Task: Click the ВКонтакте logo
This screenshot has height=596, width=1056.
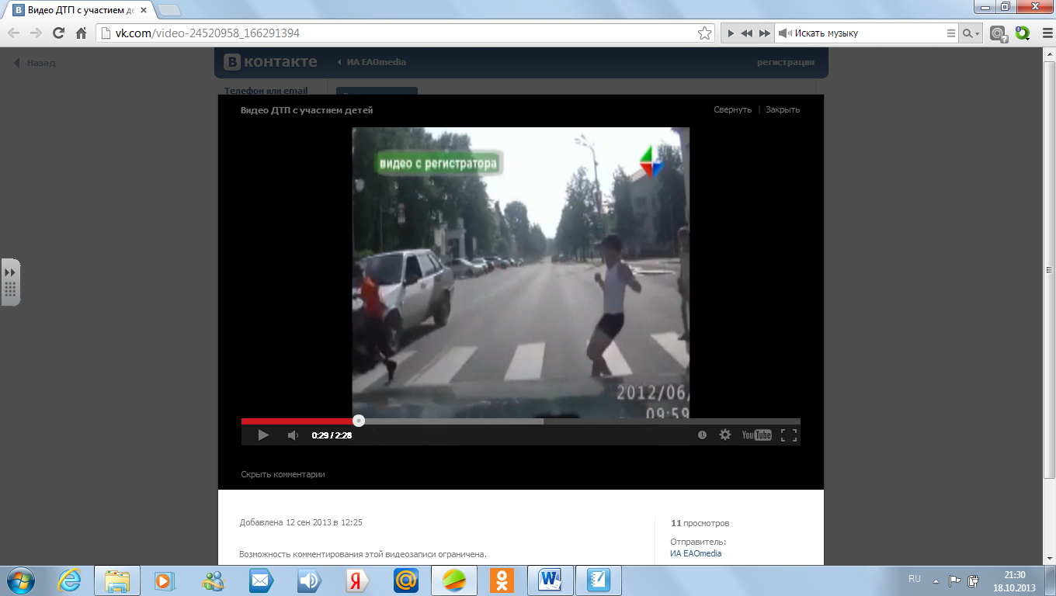Action: coord(270,62)
